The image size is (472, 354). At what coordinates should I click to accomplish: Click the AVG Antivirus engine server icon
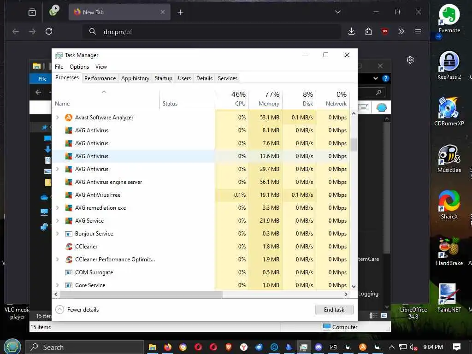[69, 182]
